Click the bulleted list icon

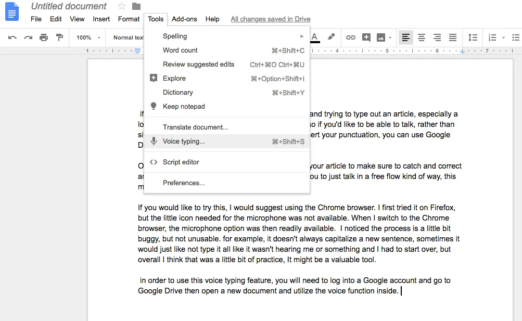tap(516, 37)
